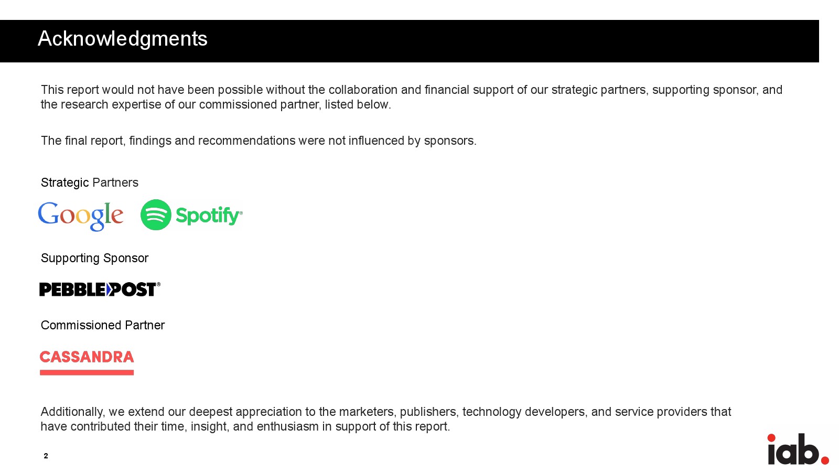Click the PebblePost sponsor logo
839x472 pixels.
pos(99,289)
